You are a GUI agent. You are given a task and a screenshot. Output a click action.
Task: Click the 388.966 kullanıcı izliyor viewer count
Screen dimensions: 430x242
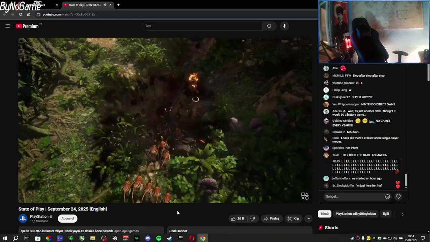pos(42,231)
